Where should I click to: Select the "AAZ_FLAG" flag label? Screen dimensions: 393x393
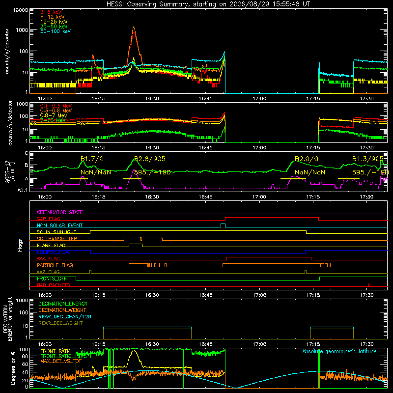point(48,272)
